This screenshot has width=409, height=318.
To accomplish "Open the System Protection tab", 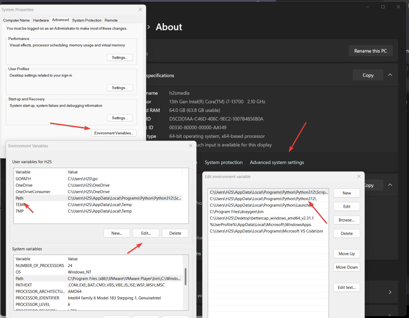I will [87, 20].
